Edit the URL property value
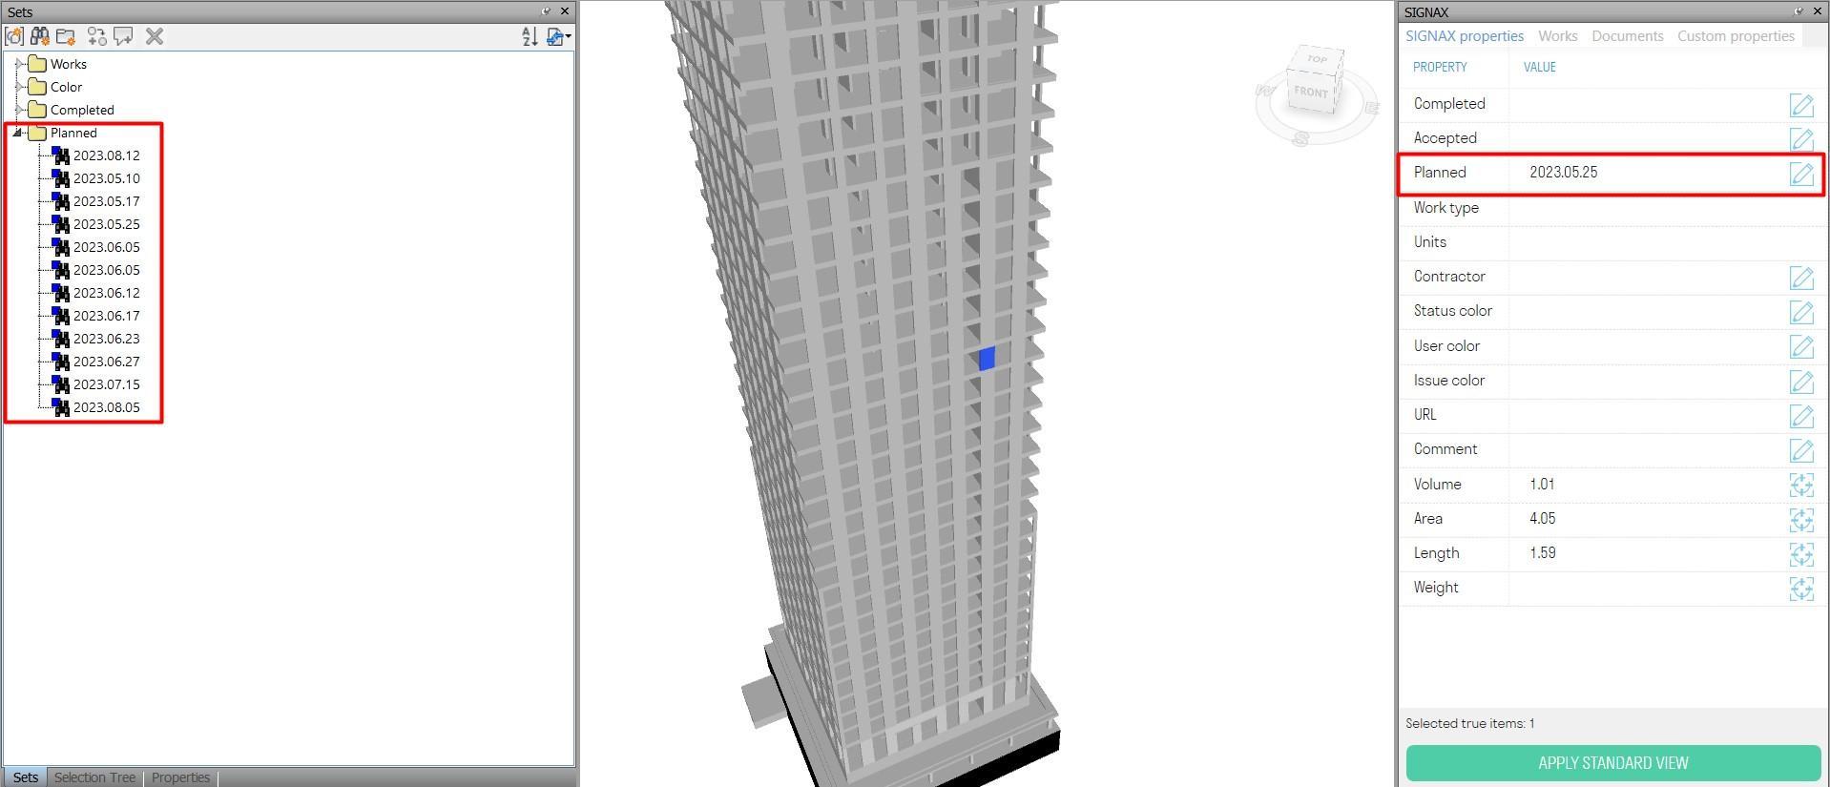 (1801, 415)
